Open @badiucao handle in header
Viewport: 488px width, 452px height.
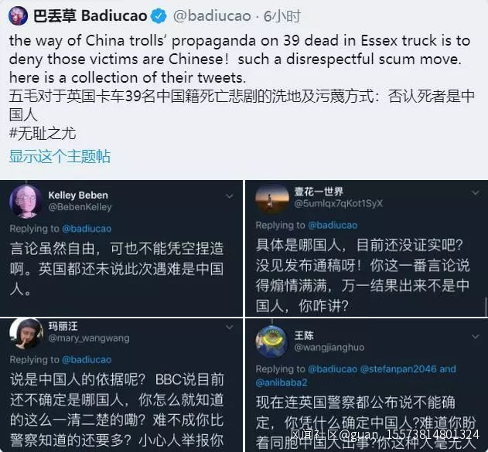pos(212,16)
